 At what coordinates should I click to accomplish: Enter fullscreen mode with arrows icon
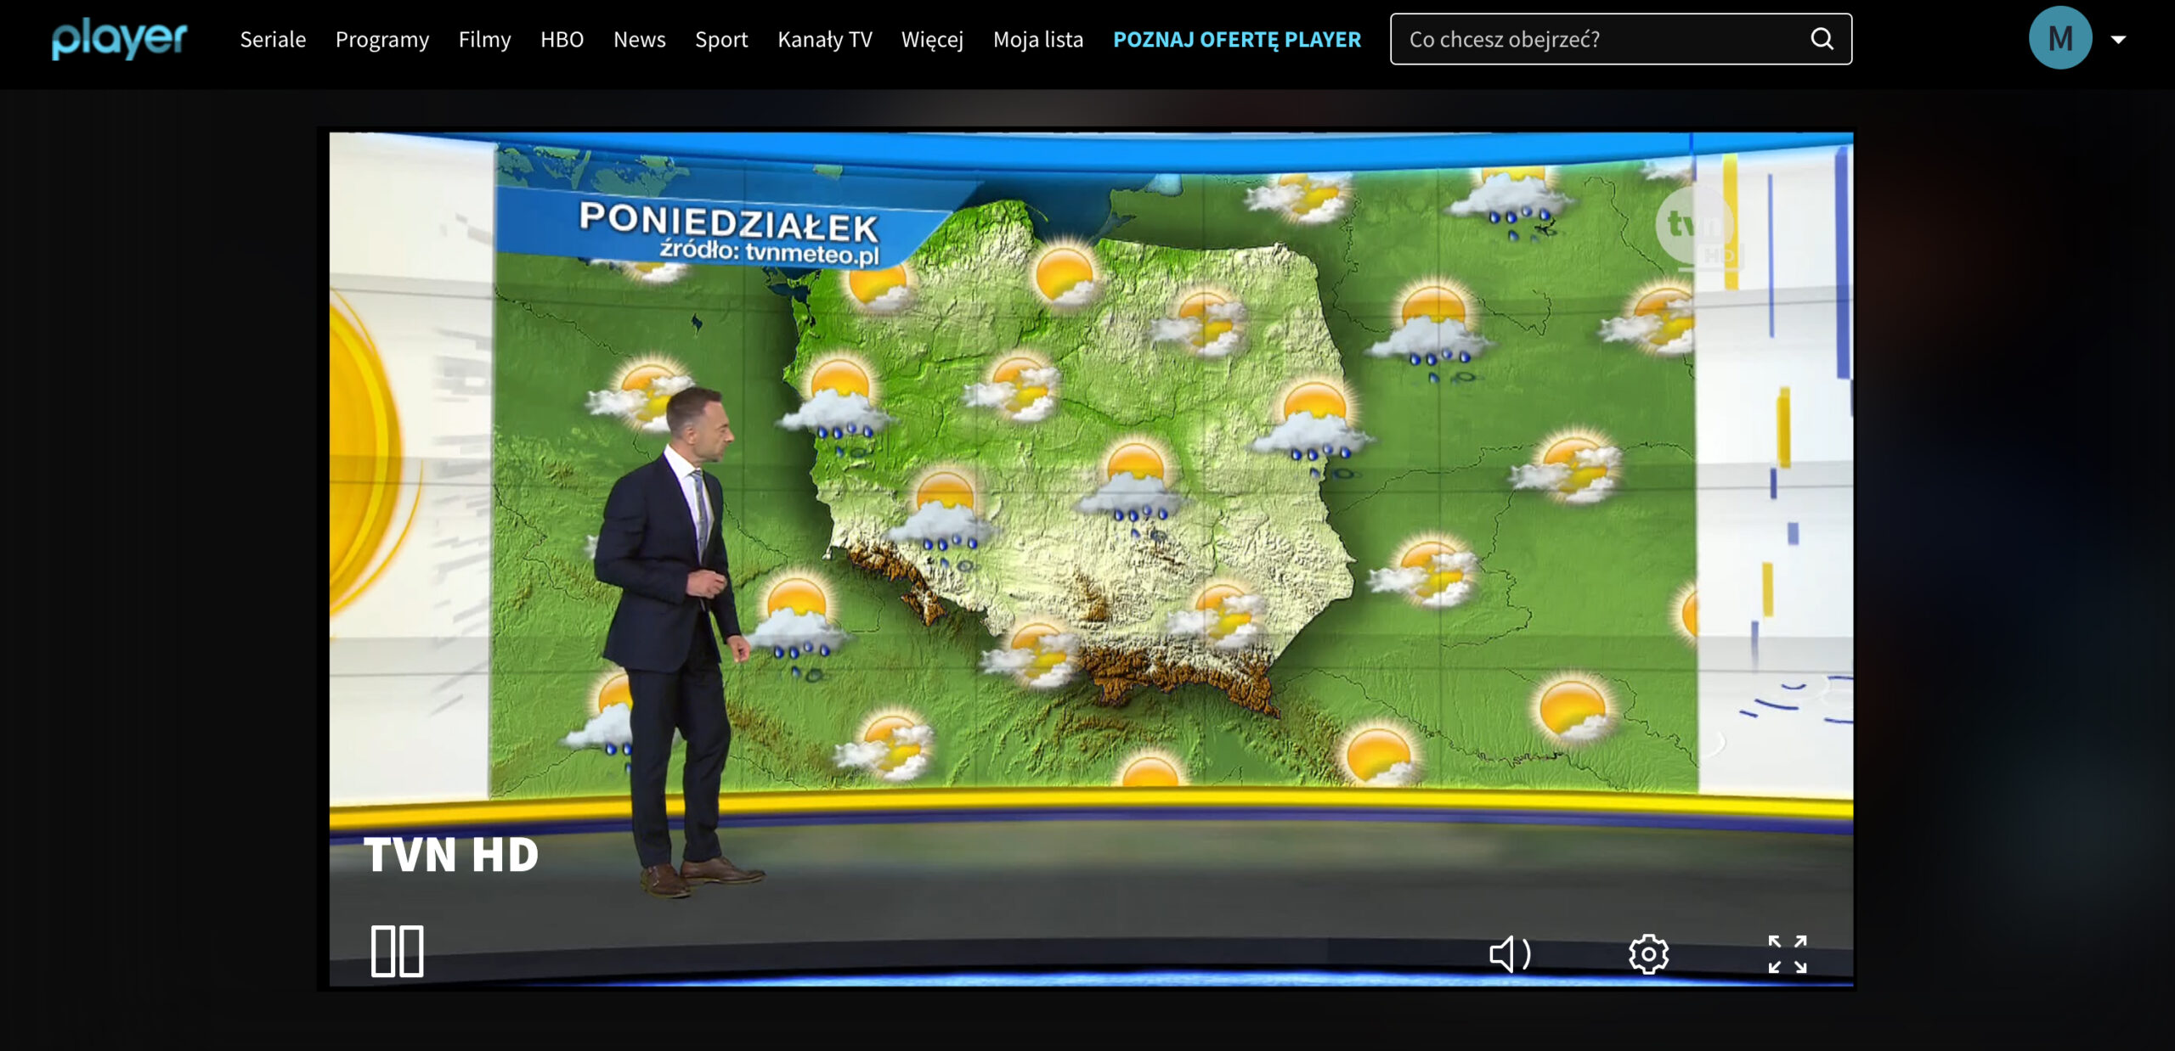(1787, 954)
